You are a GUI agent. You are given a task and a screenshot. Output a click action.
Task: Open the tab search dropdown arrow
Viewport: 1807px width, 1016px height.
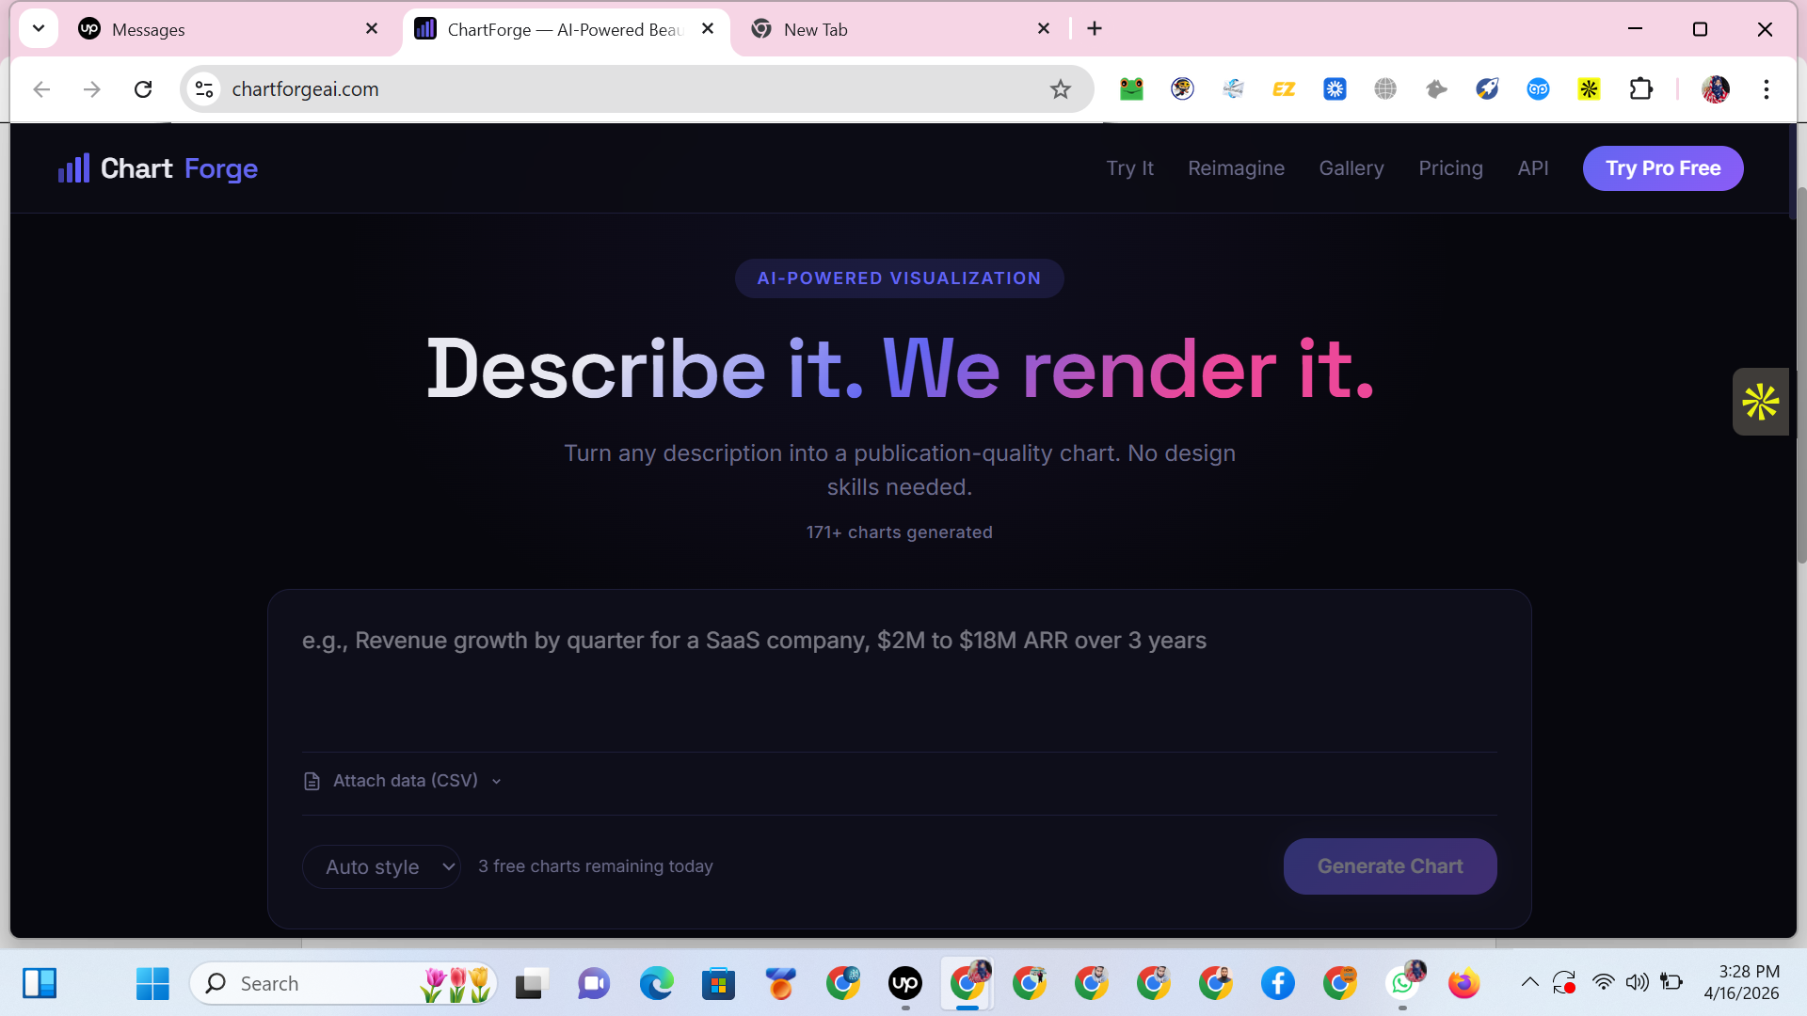tap(39, 28)
